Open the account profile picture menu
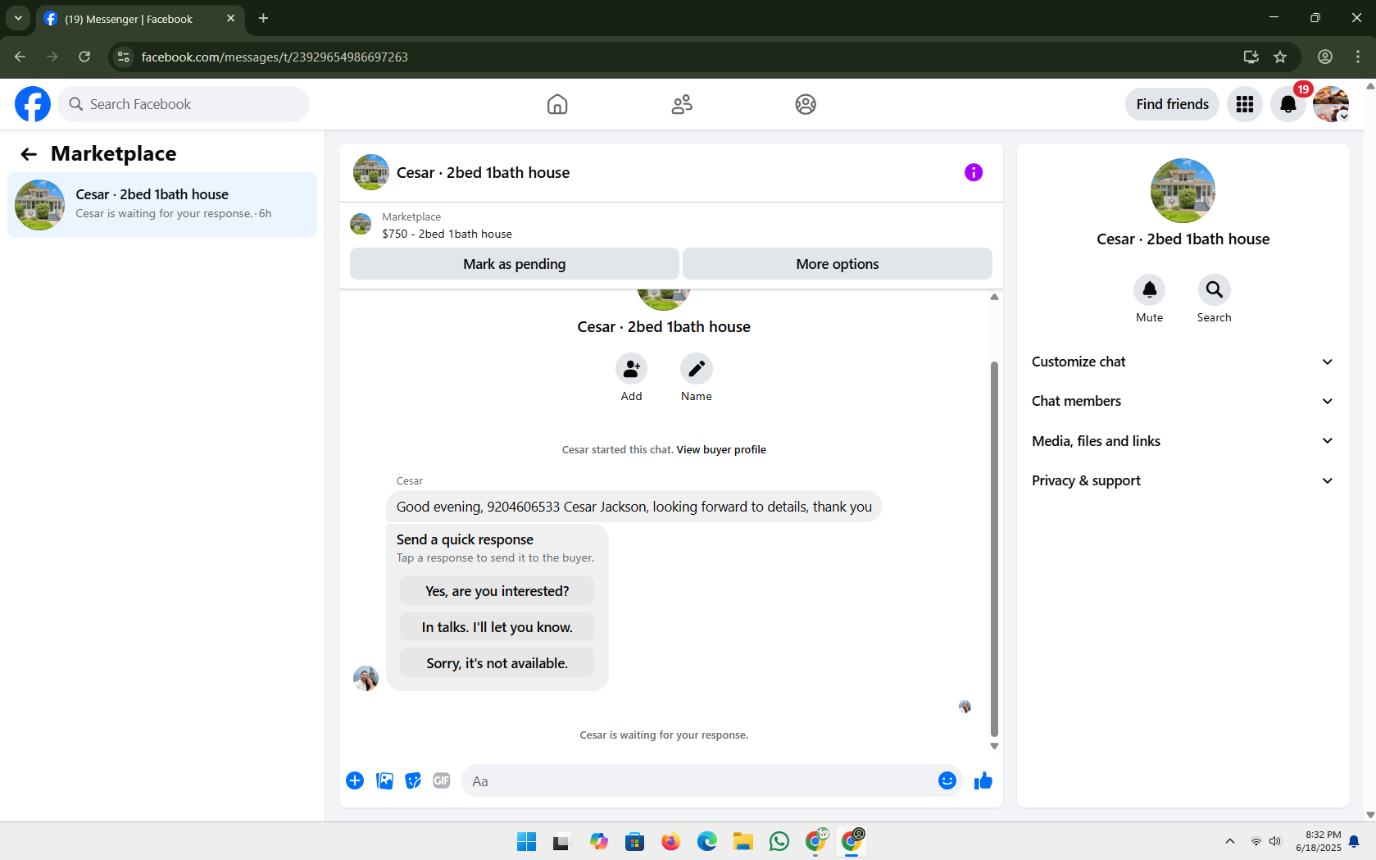1376x860 pixels. 1331,104
